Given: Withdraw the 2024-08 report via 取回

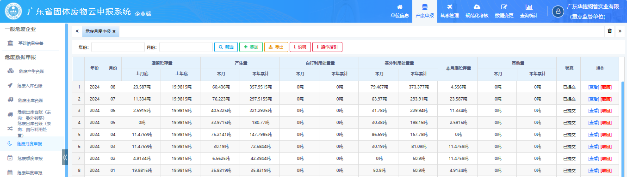Looking at the screenshot, I should [606, 87].
